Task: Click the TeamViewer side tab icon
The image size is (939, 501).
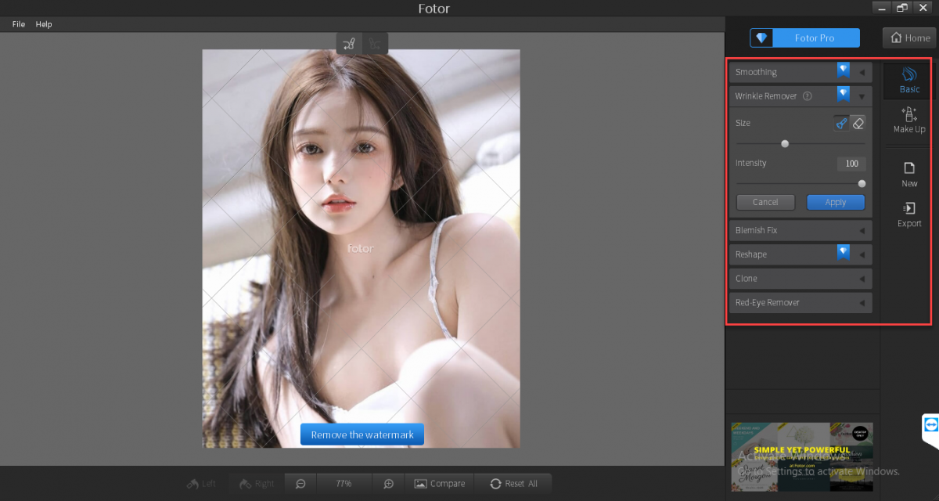Action: [930, 425]
